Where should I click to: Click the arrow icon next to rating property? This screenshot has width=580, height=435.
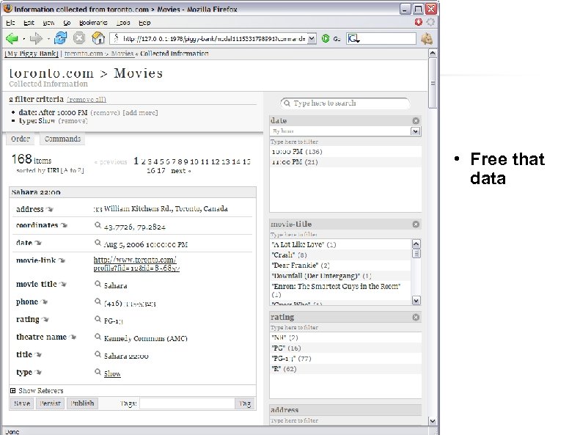45,320
